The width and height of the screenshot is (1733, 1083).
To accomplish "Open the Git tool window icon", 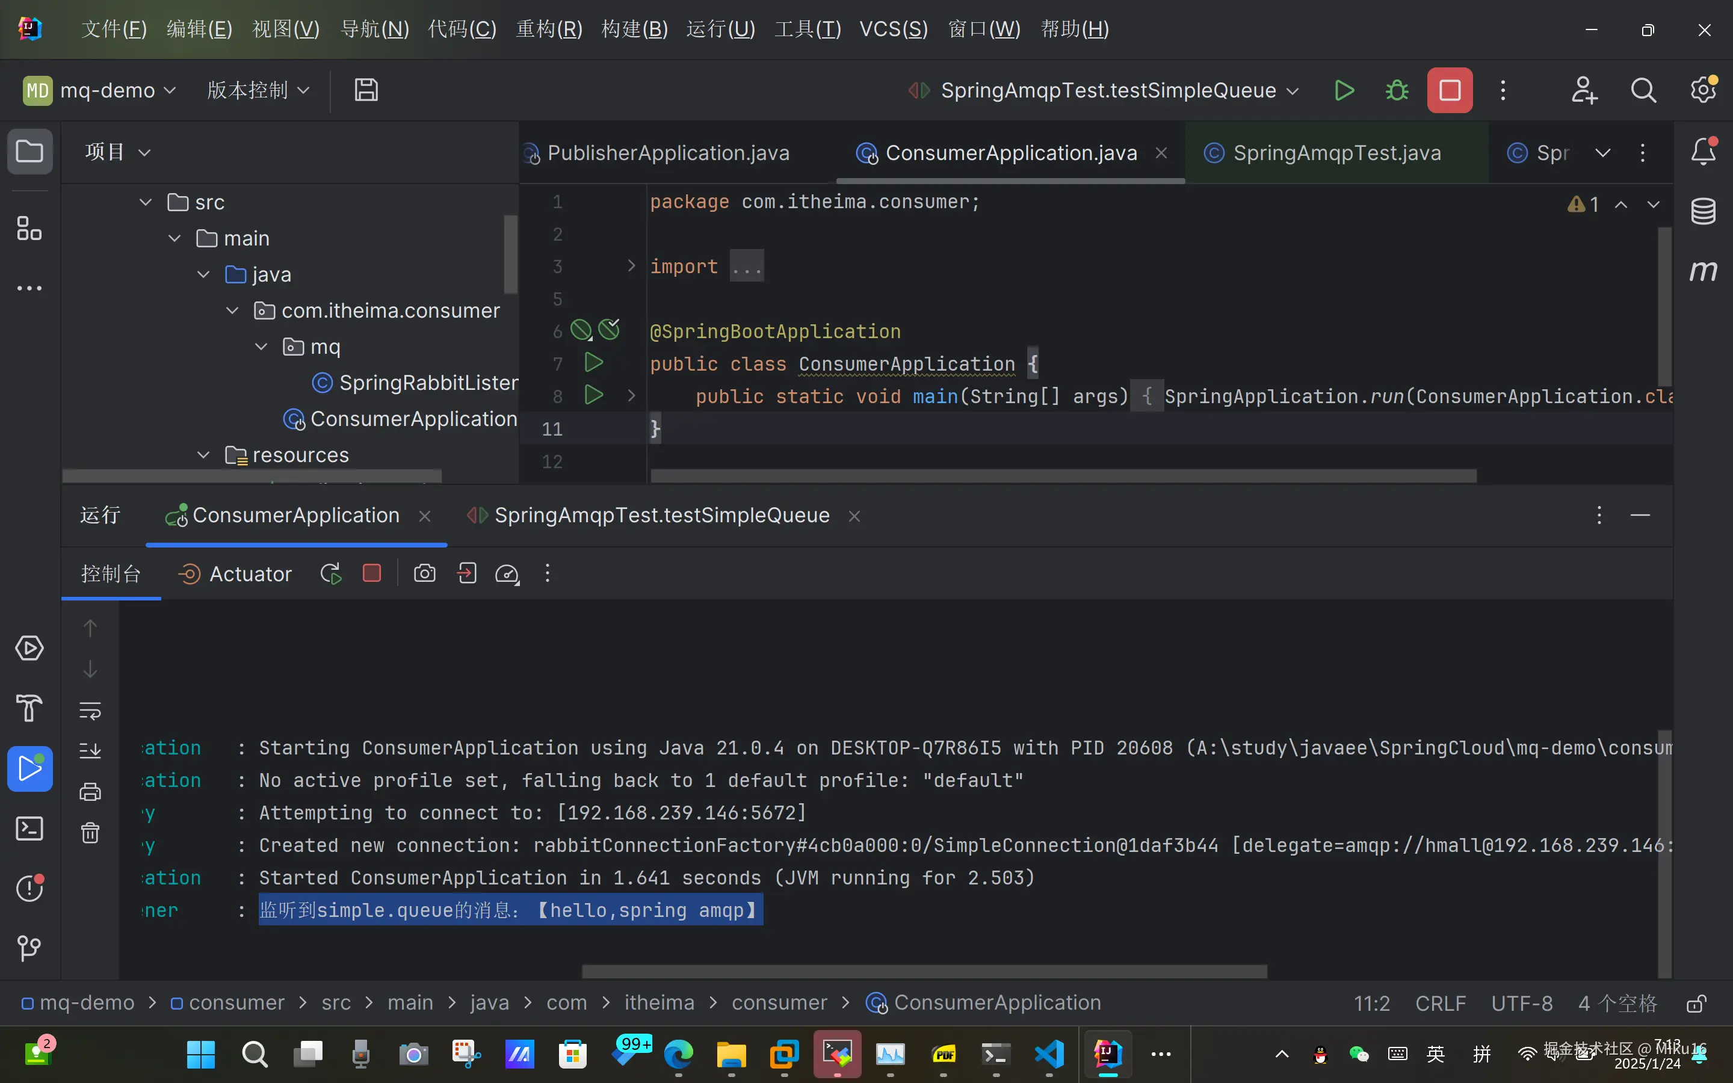I will 29,948.
